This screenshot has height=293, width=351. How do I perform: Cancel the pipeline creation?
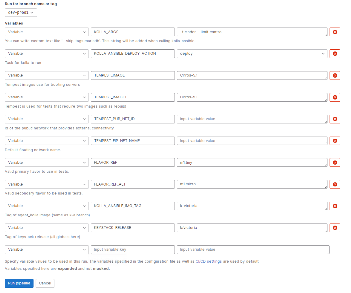(x=45, y=283)
